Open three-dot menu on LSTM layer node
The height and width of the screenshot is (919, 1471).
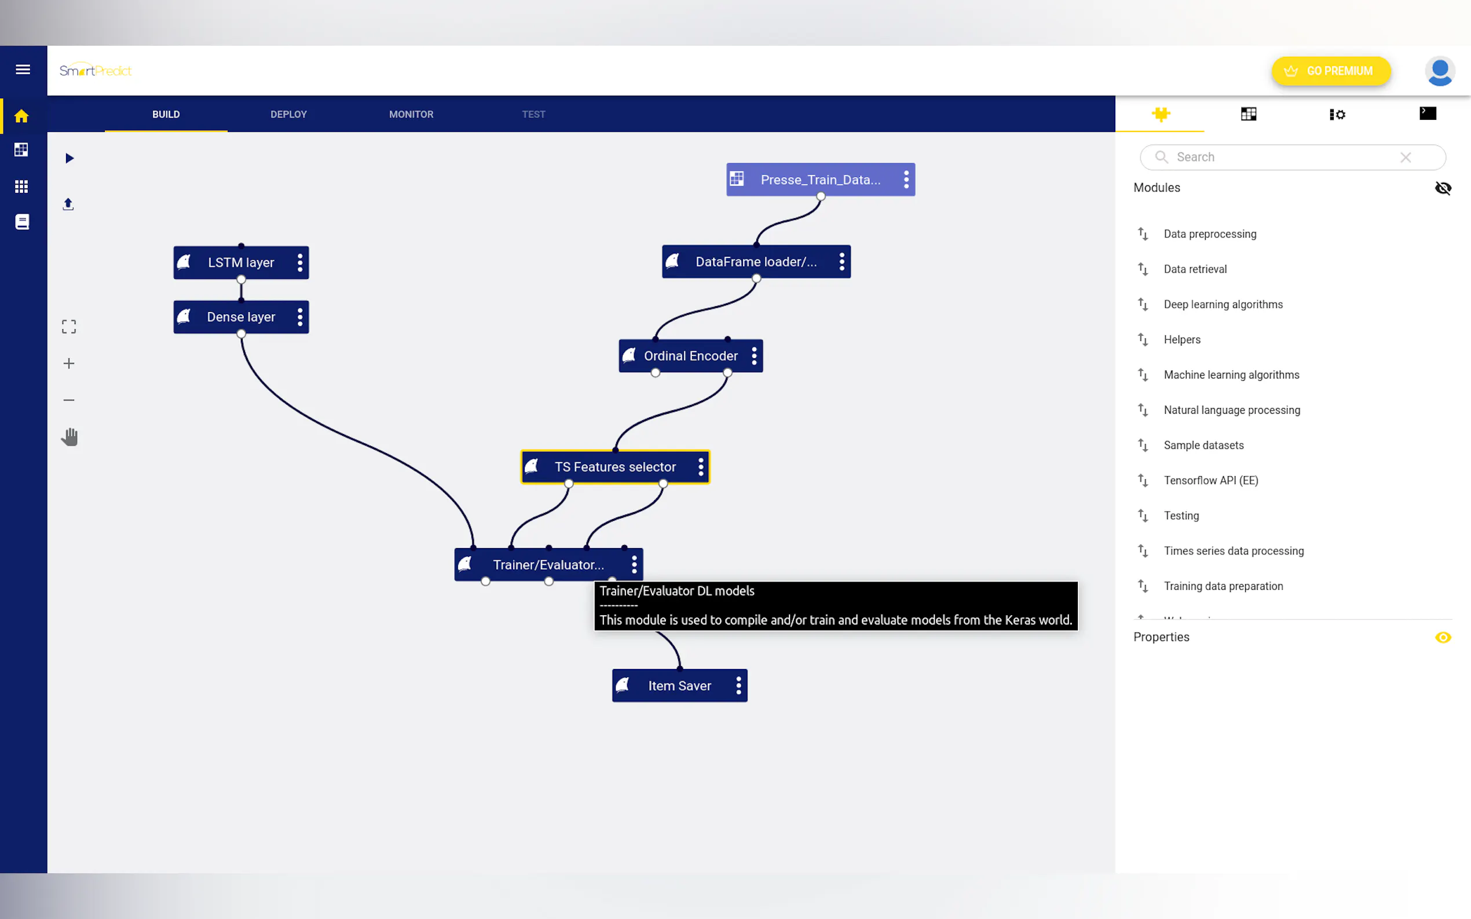300,263
